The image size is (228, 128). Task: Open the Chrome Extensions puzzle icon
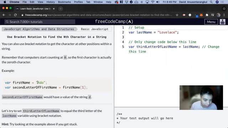pyautogui.click(x=207, y=15)
